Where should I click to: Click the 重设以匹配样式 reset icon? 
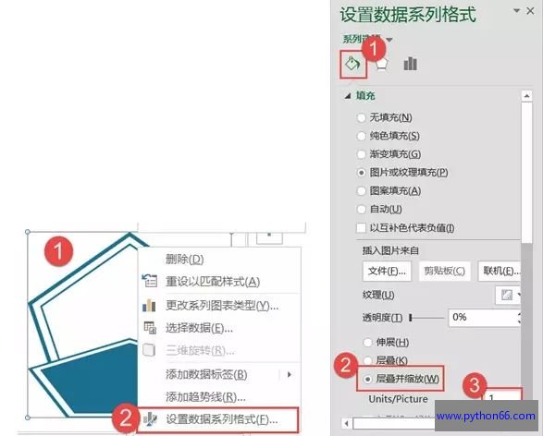click(x=150, y=281)
